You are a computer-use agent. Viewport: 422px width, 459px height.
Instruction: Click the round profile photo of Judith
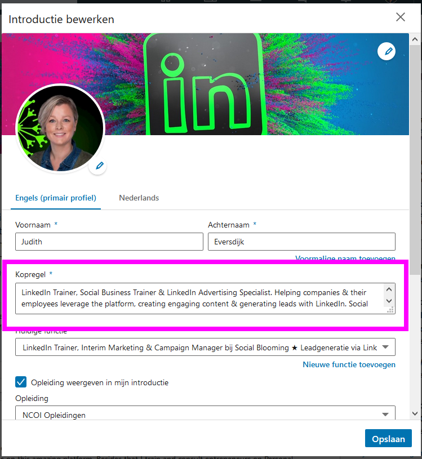60,128
